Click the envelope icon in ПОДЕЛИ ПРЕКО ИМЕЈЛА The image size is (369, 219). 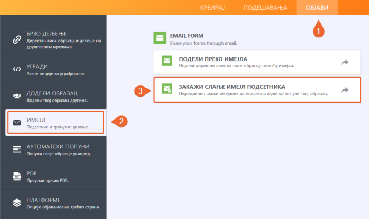pos(167,61)
